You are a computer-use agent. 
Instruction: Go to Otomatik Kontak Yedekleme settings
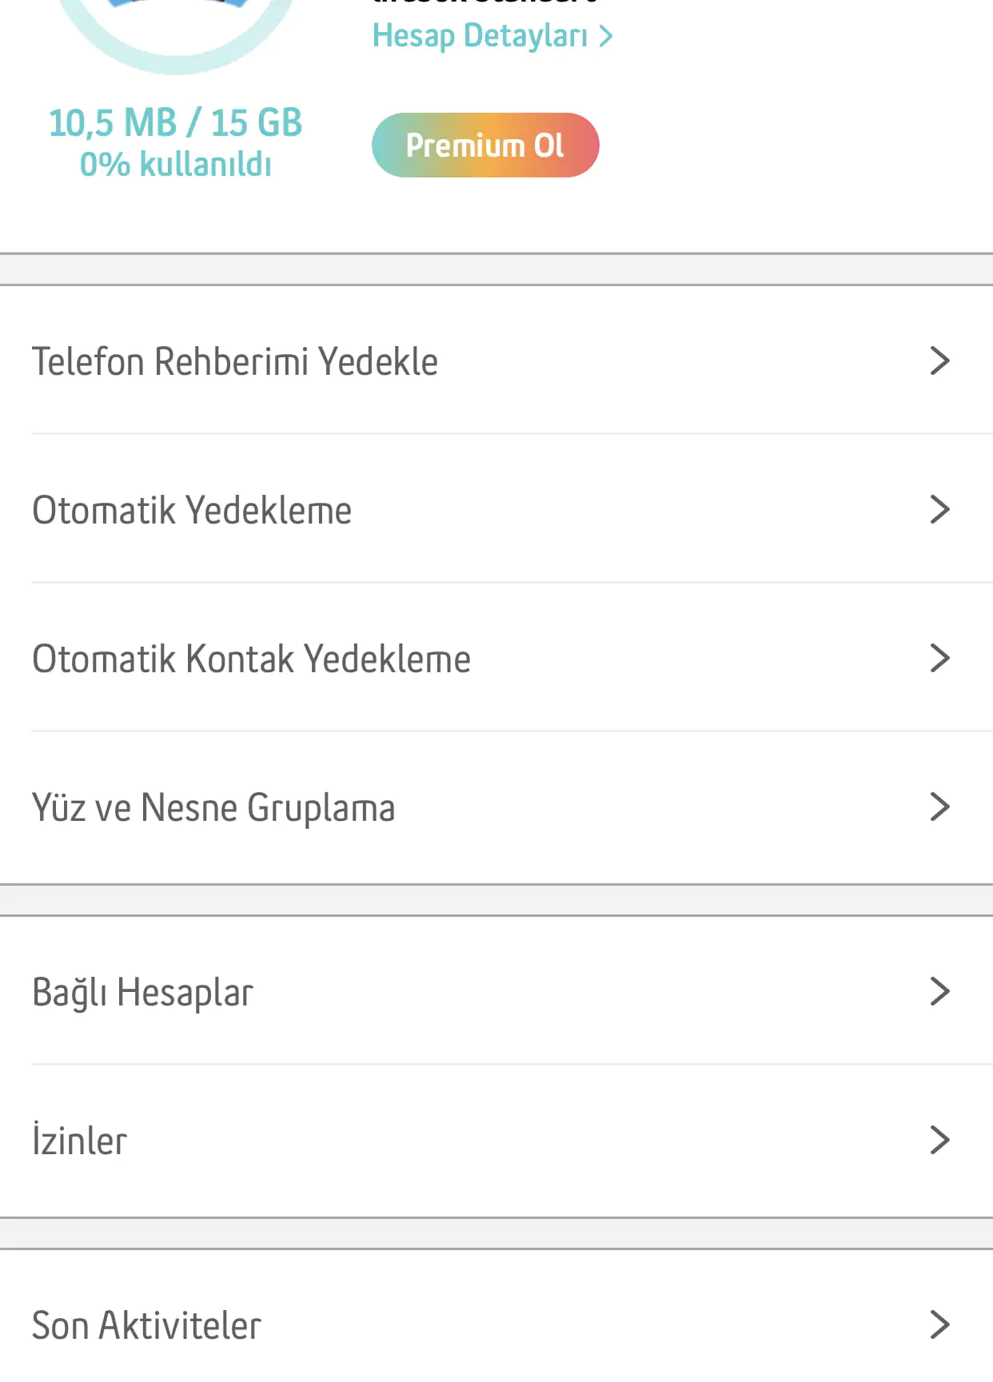click(x=251, y=659)
